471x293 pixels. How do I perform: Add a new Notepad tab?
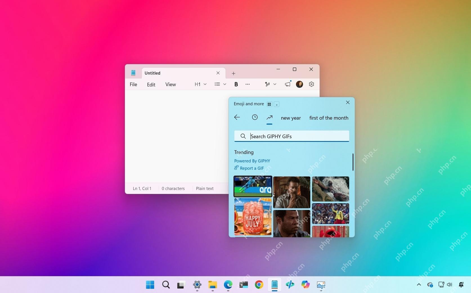pos(234,73)
